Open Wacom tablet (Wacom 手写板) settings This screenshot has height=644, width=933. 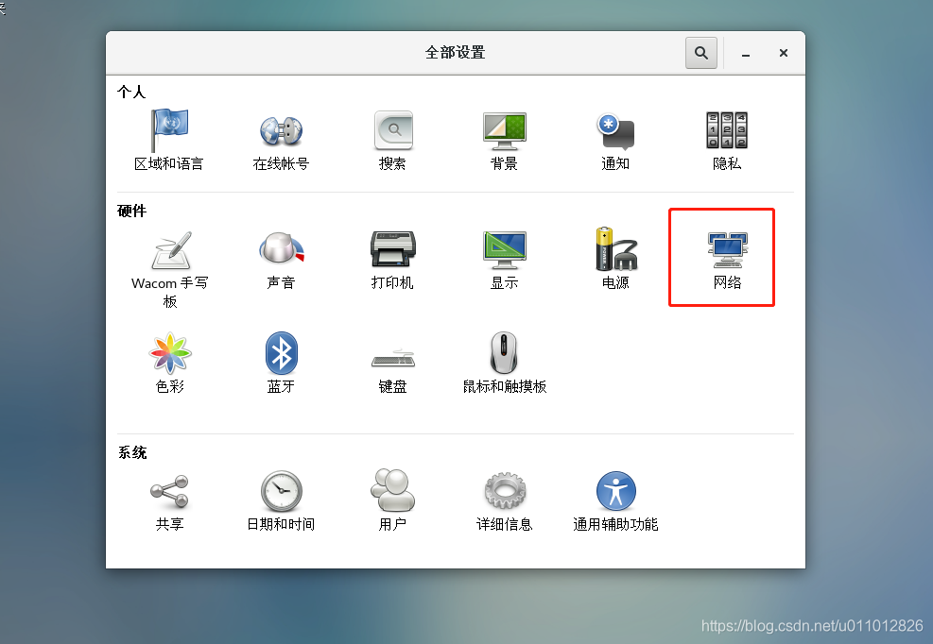tap(169, 269)
